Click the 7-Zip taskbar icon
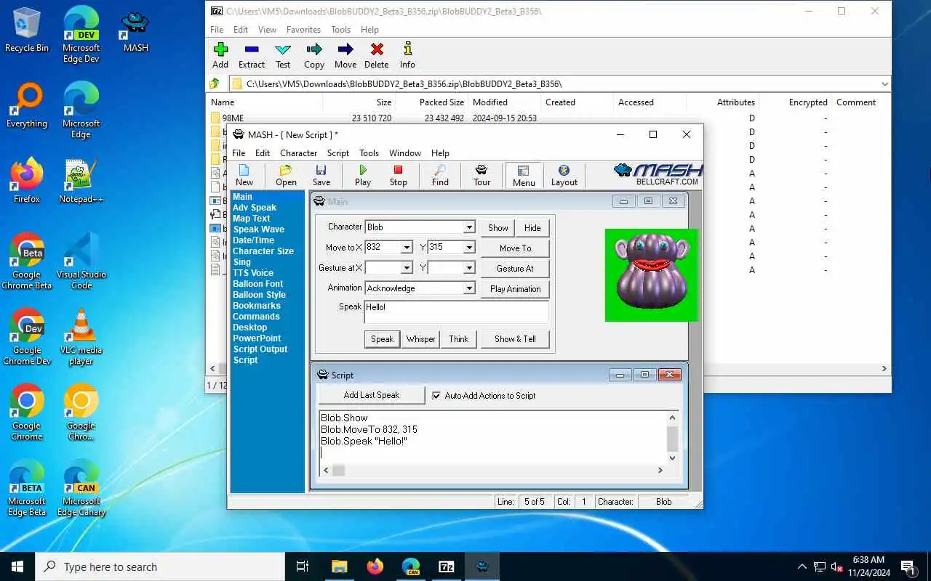 (x=447, y=566)
